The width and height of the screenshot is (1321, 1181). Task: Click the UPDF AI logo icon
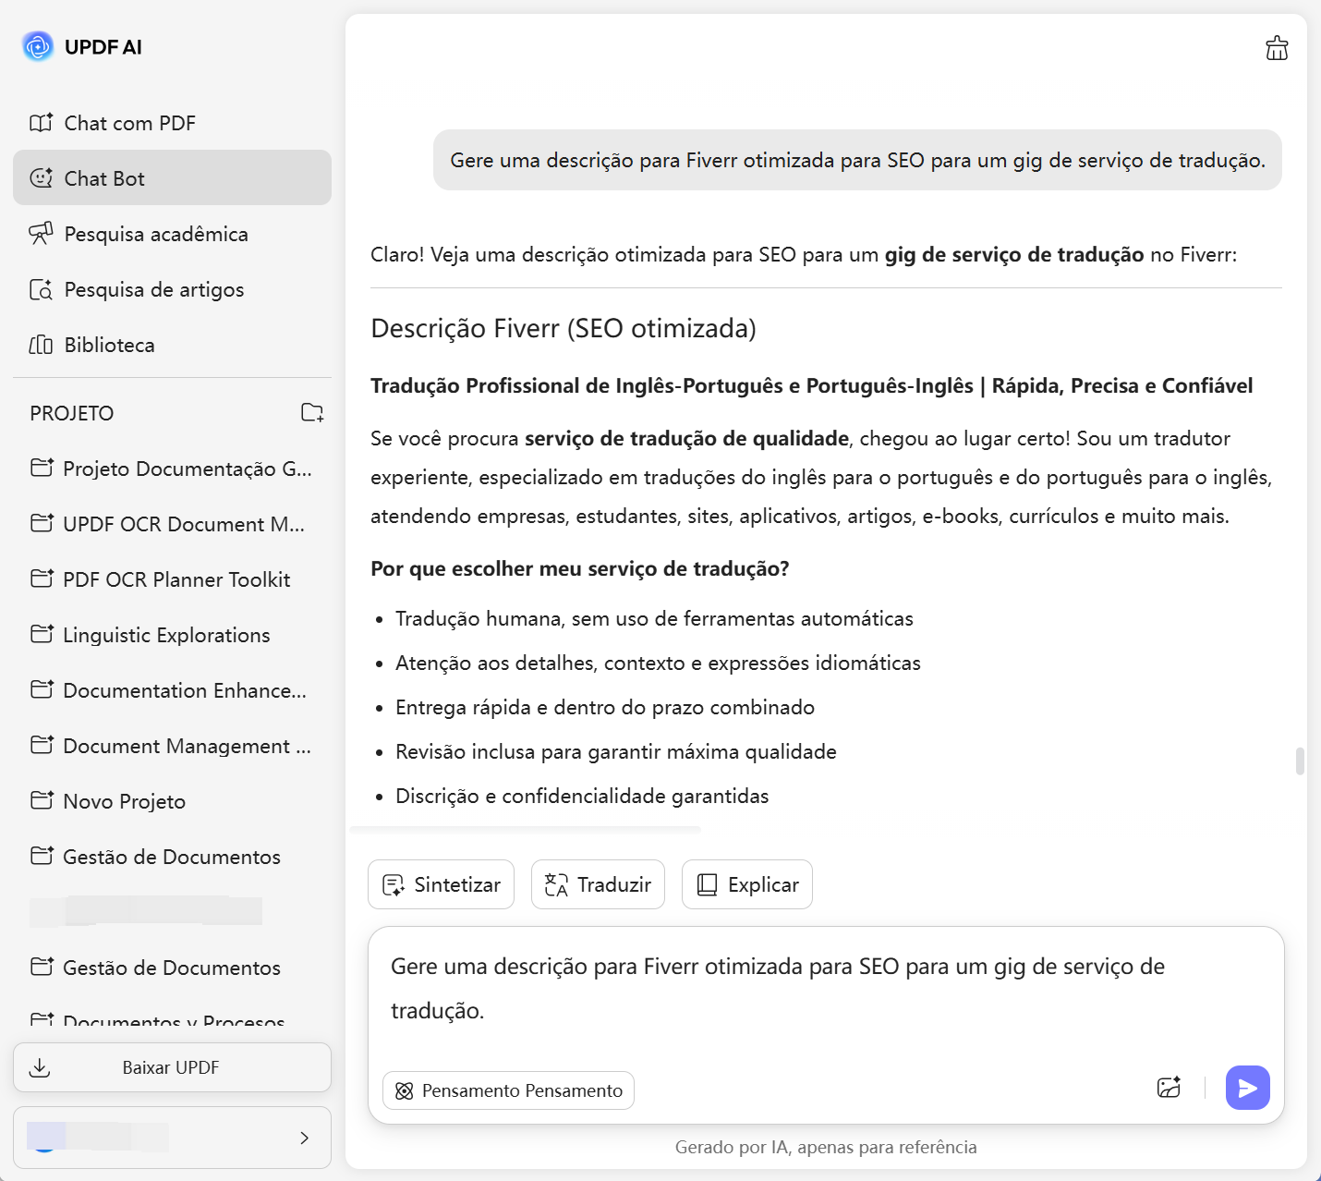[38, 46]
